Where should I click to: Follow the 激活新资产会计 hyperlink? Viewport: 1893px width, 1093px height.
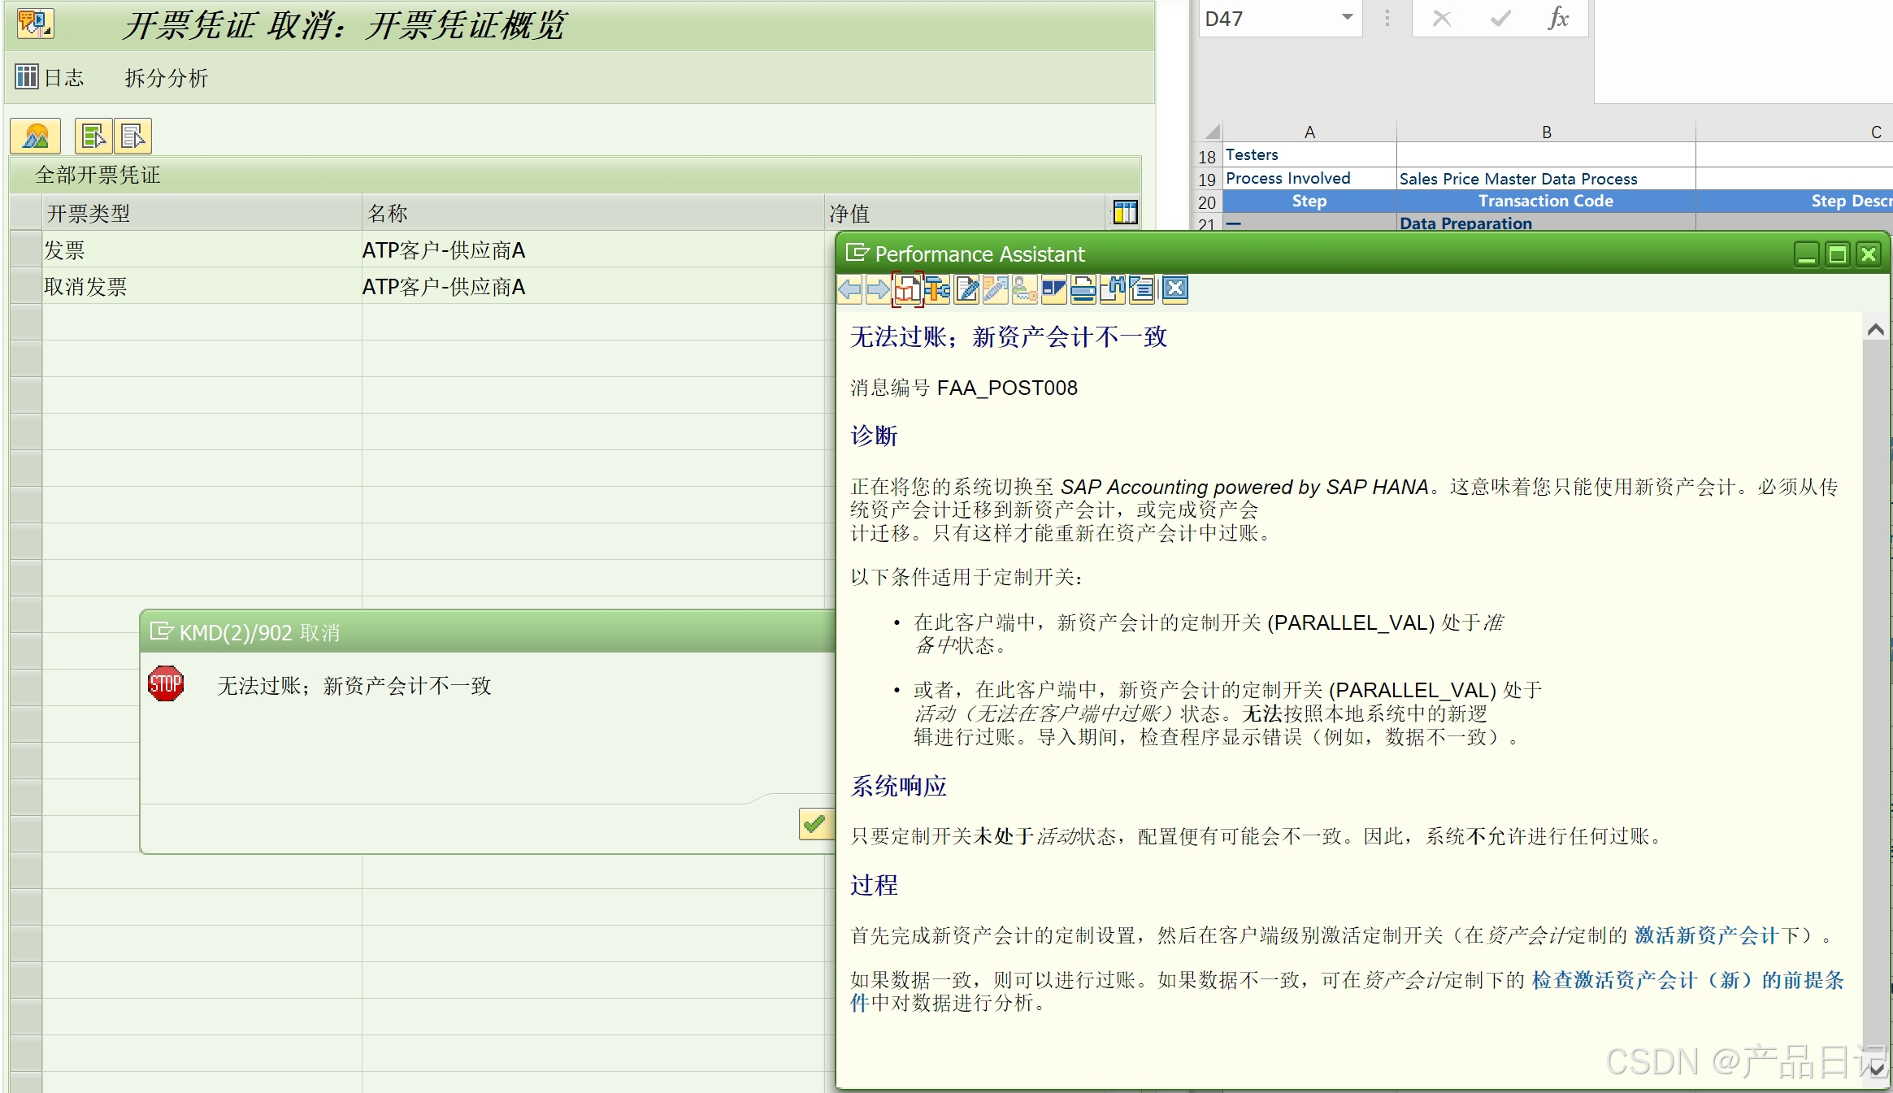1707,935
